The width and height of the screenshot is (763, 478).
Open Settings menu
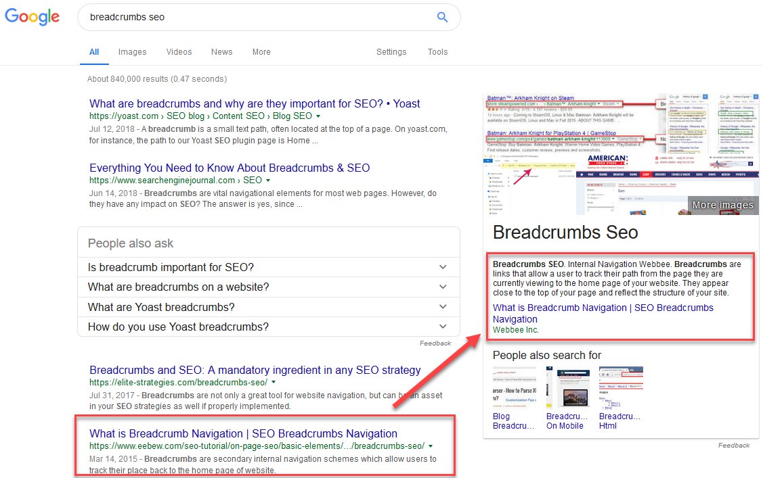pyautogui.click(x=391, y=52)
